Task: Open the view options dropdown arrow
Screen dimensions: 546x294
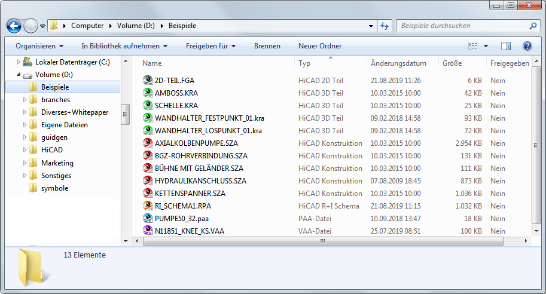Action: pos(486,46)
